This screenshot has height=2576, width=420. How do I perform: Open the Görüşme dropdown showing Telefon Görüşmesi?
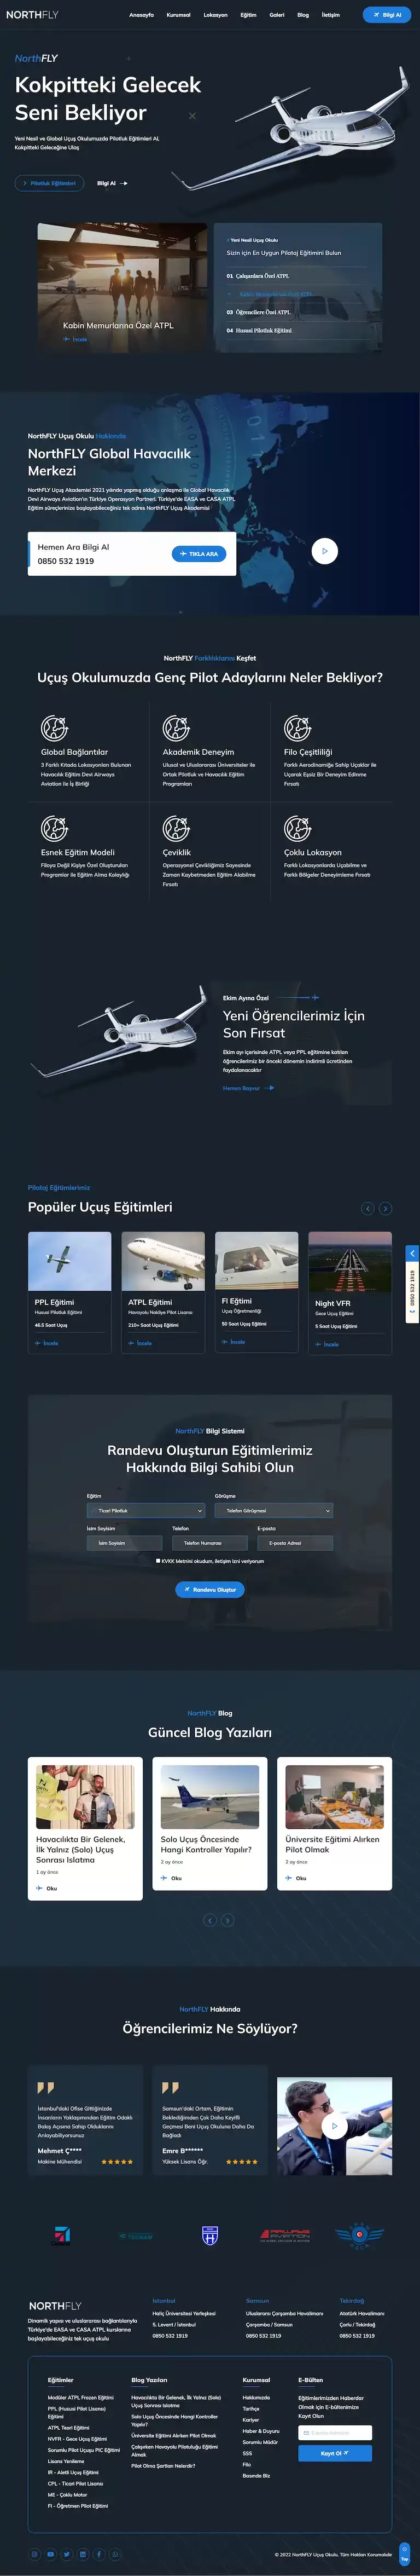pos(273,1510)
